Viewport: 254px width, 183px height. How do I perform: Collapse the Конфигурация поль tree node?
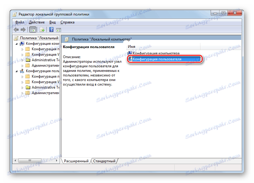click(16, 71)
